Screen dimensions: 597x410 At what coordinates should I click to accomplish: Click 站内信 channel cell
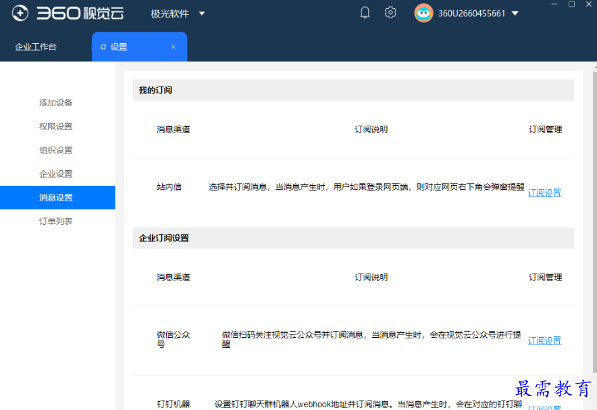[169, 187]
